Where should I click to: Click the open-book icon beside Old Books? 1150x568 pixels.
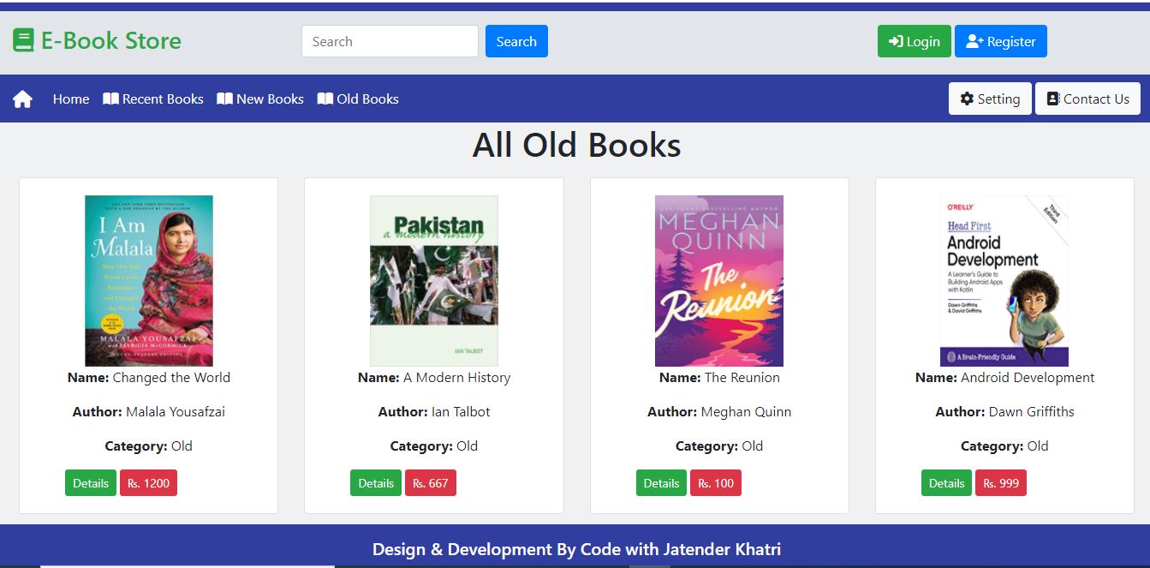325,99
